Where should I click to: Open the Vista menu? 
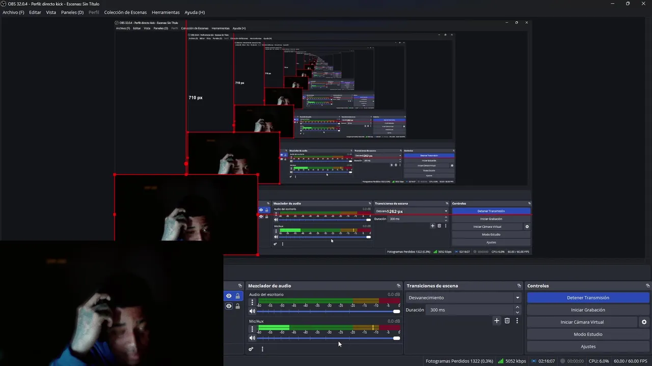(51, 12)
